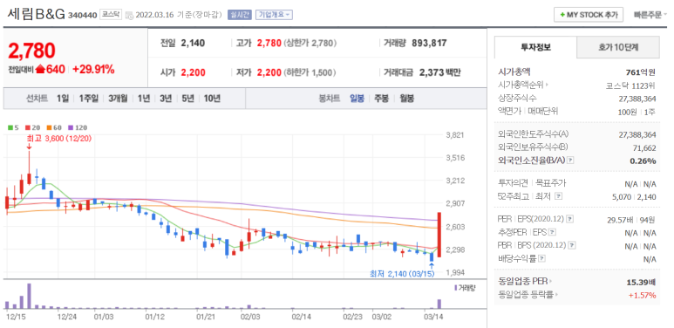674x328 pixels.
Task: Click red 20-day moving average swatch
Action: [27, 127]
